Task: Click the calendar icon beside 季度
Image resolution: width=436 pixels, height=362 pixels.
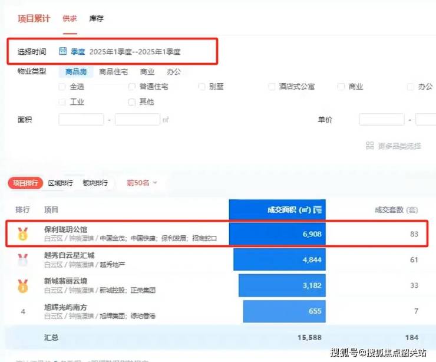Action: (63, 51)
